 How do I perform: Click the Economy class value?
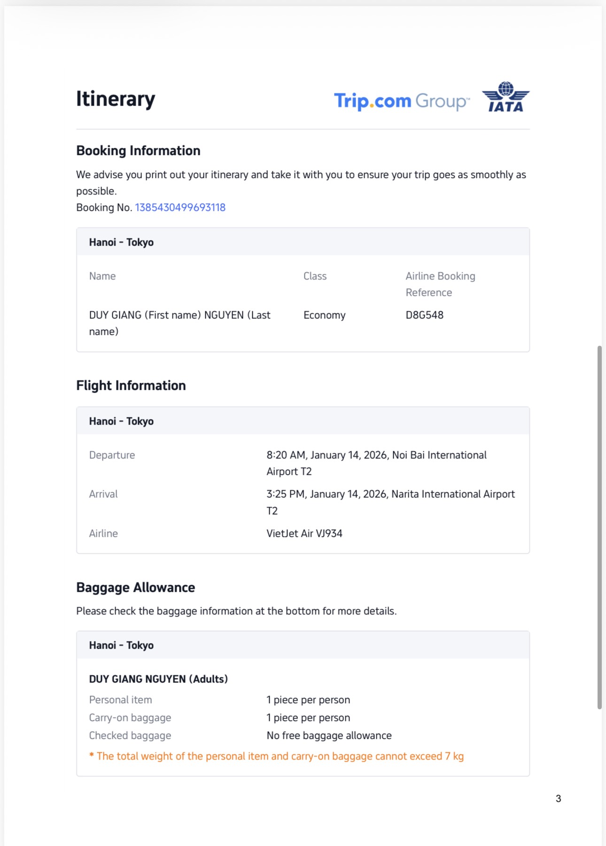324,315
